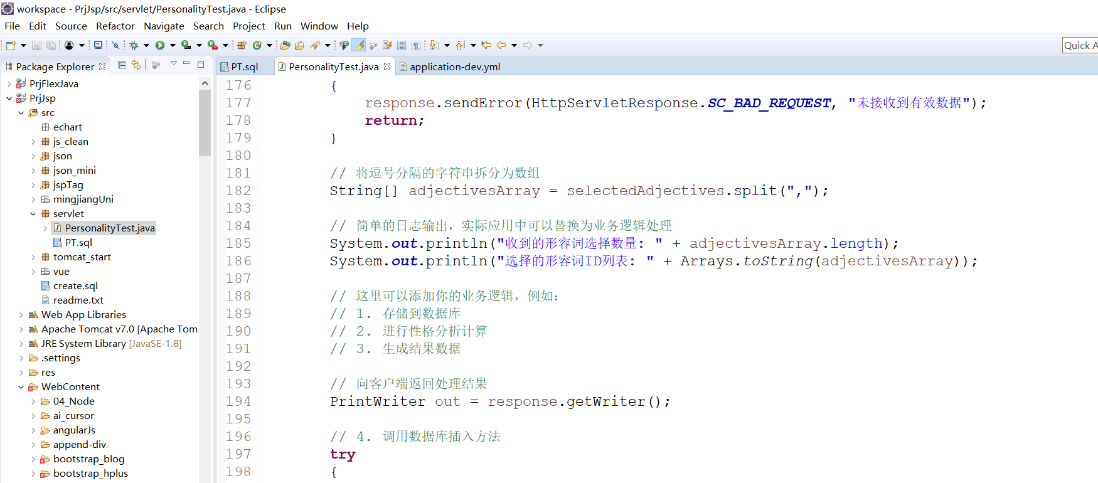Click the External Tools run icon

coord(213,45)
